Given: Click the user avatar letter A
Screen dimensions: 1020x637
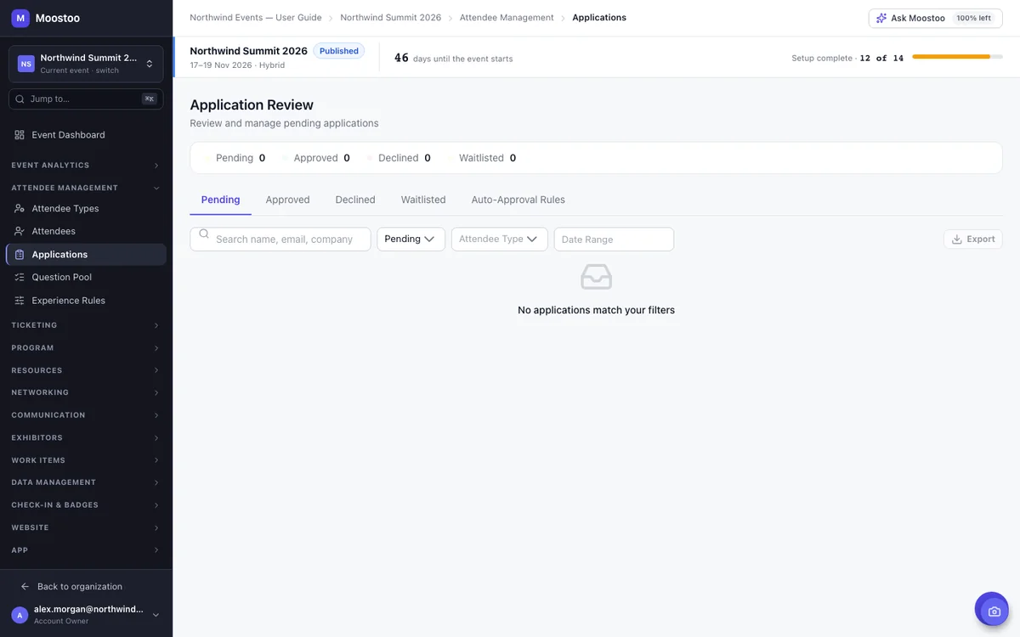Looking at the screenshot, I should tap(20, 615).
